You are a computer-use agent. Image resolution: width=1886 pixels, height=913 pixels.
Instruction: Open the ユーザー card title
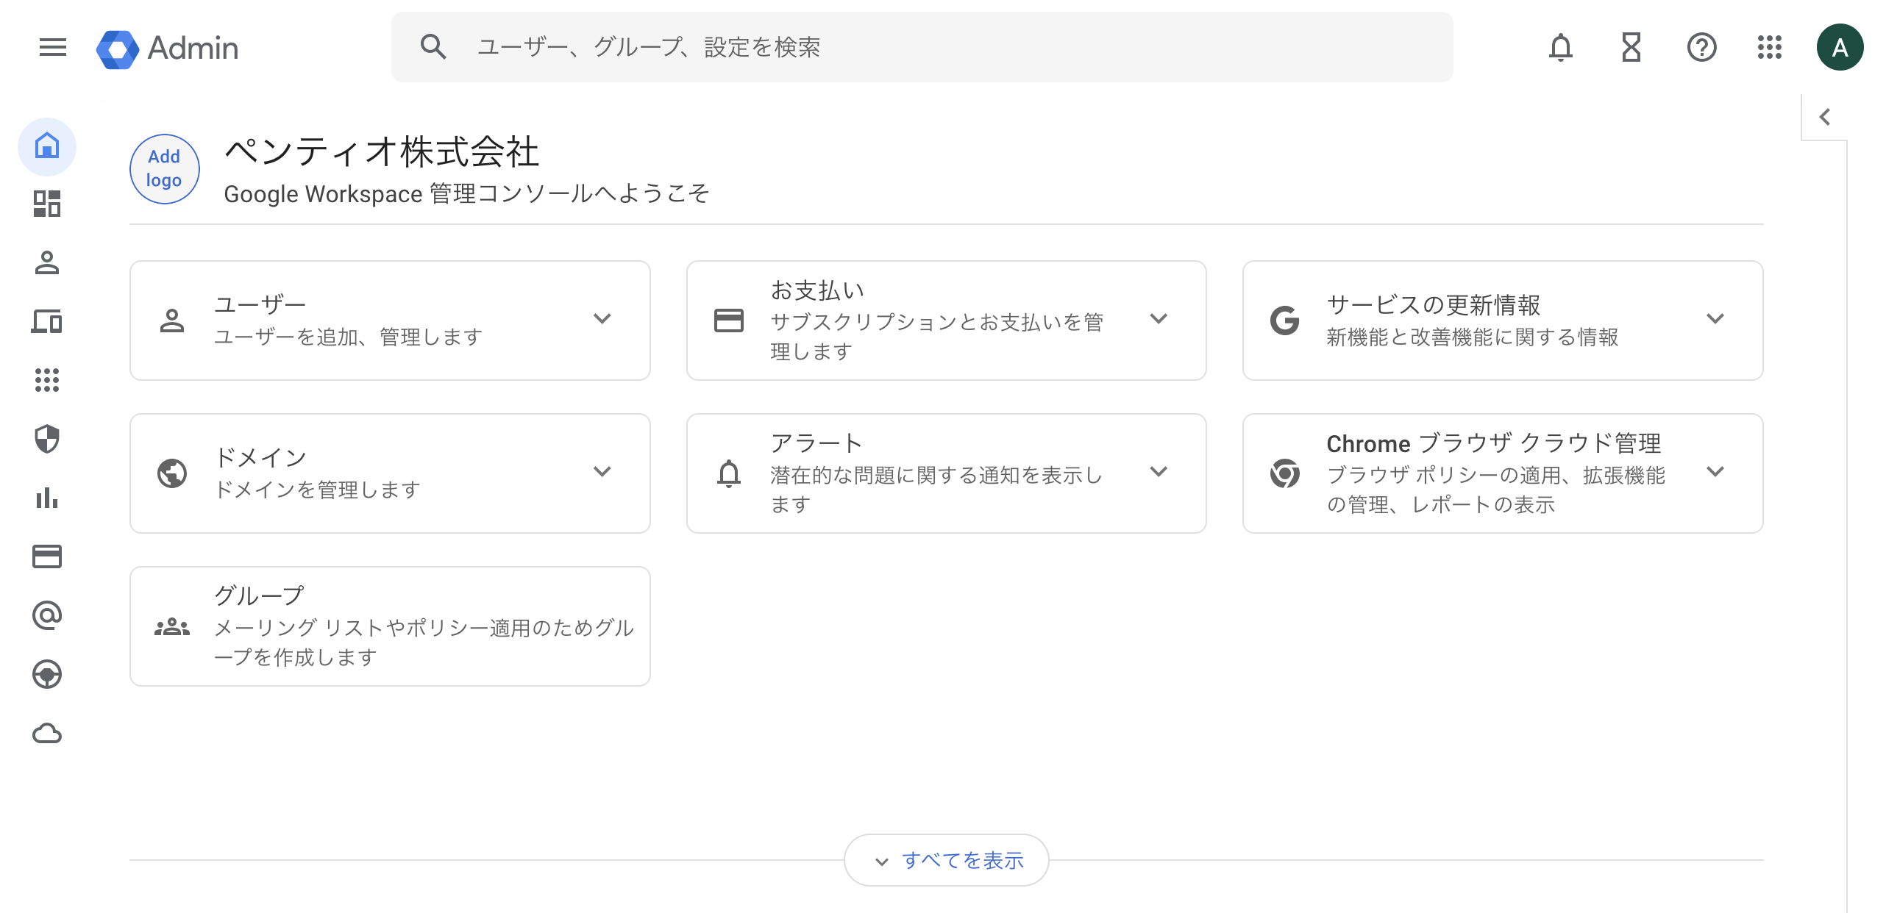260,304
